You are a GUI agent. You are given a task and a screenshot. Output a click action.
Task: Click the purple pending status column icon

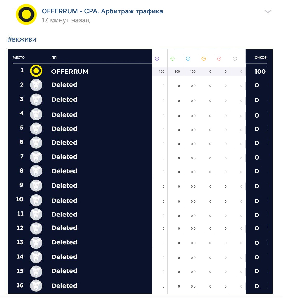157,59
